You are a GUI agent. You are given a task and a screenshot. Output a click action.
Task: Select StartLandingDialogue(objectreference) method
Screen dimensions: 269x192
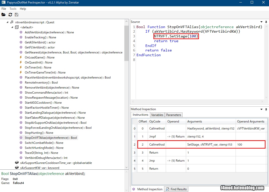(x=55, y=113)
